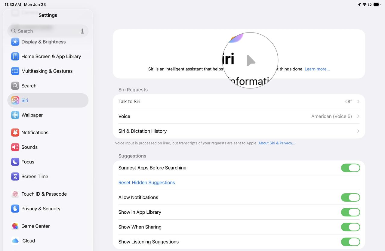Open Touch ID & Passcode fingerprint icon

pyautogui.click(x=15, y=194)
